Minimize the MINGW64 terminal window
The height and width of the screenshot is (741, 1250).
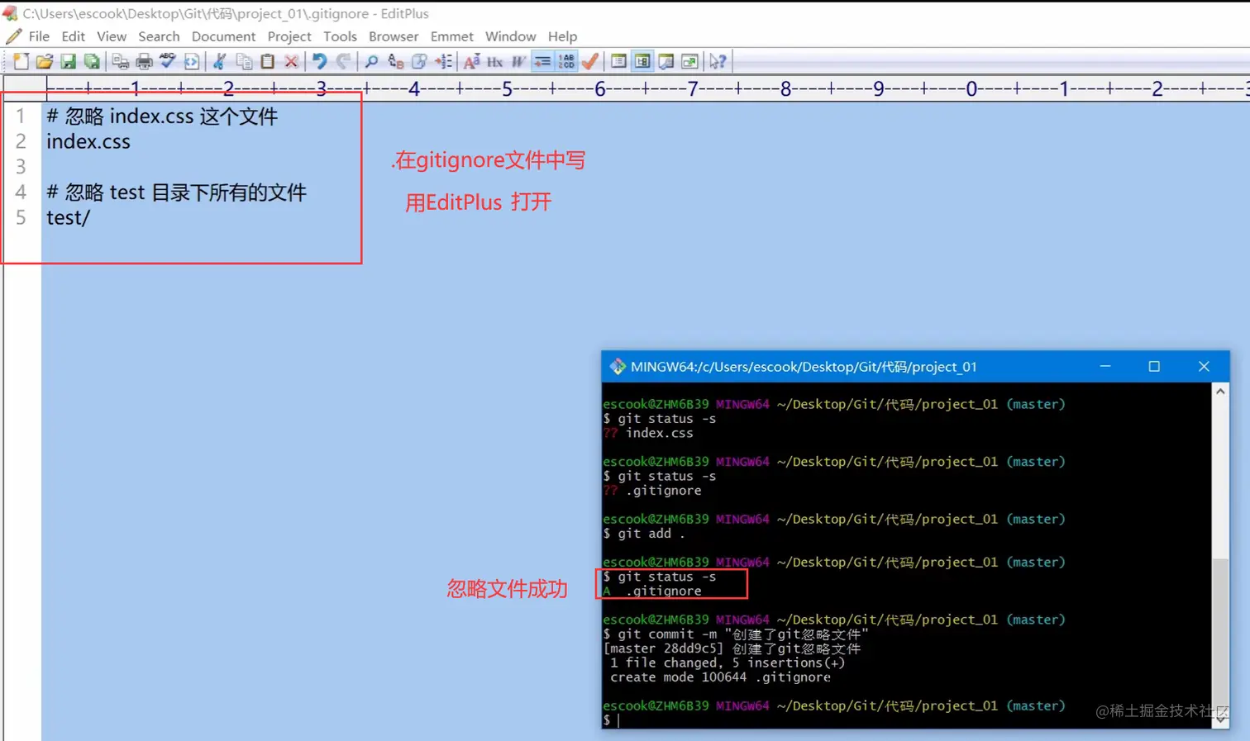point(1104,366)
